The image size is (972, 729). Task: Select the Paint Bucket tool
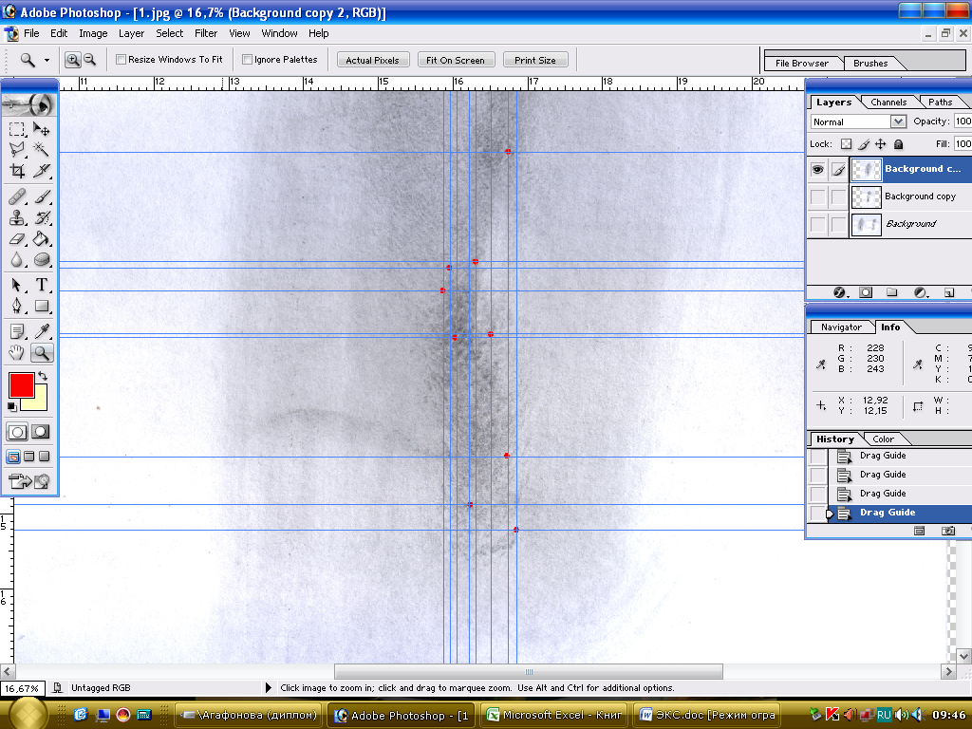point(42,239)
